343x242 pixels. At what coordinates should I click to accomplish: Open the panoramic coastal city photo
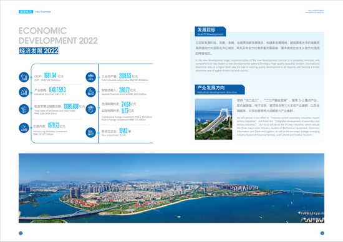click(171, 188)
